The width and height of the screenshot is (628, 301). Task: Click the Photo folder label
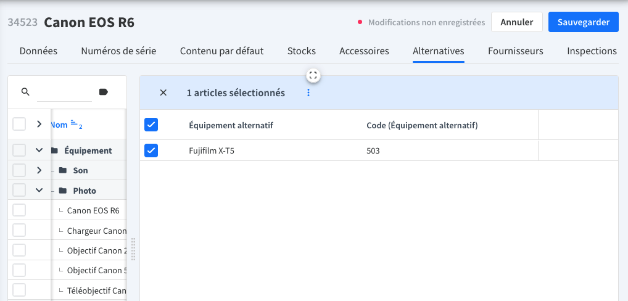pyautogui.click(x=85, y=191)
